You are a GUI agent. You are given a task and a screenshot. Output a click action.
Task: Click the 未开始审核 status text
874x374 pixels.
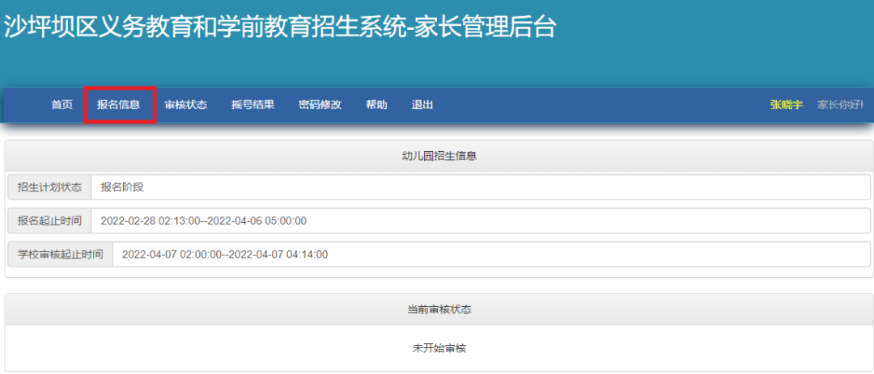(439, 349)
